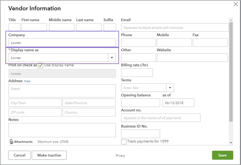241x165 pixels.
Task: Click the Attachments paperclip icon
Action: point(11,141)
